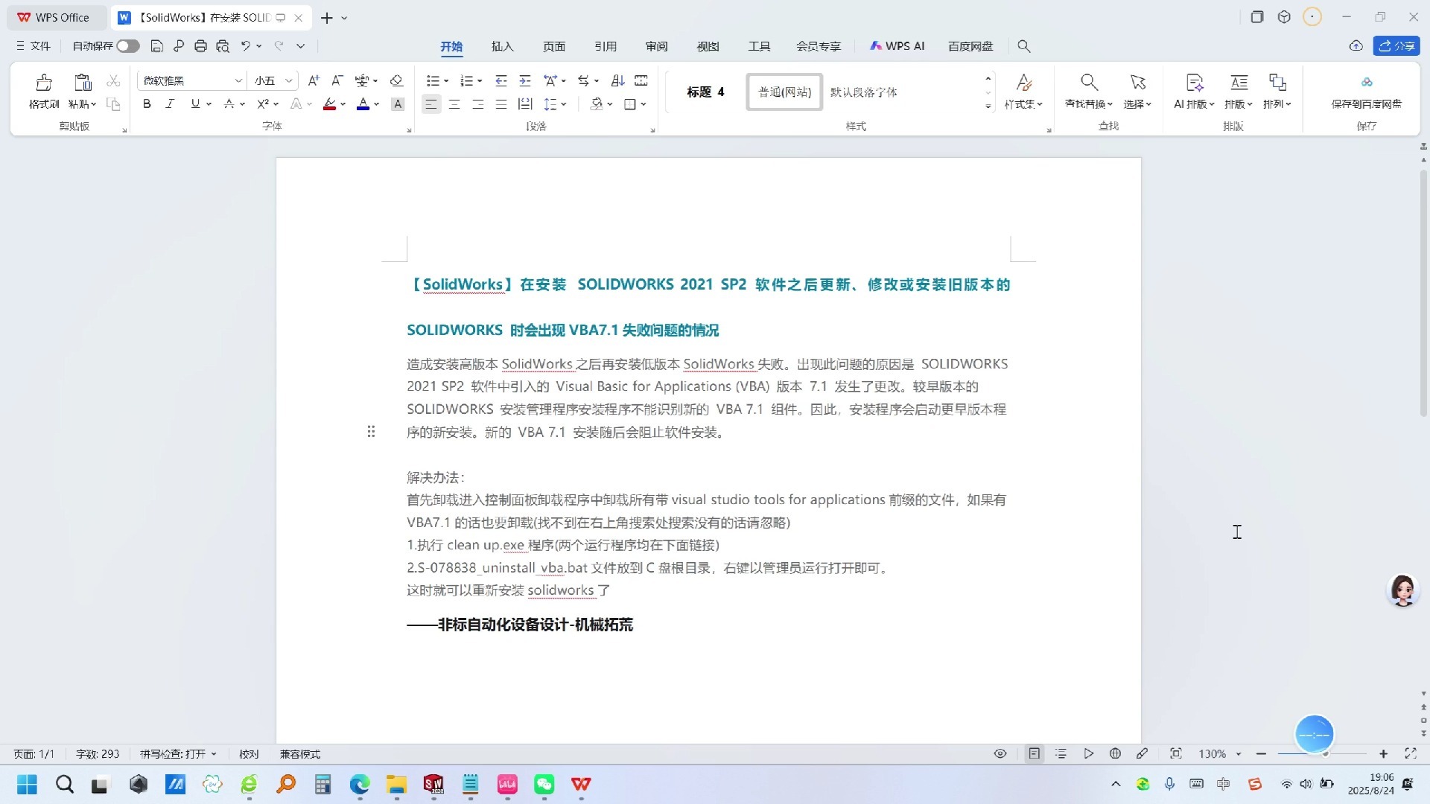
Task: Expand the styles gallery more arrow
Action: [x=988, y=106]
